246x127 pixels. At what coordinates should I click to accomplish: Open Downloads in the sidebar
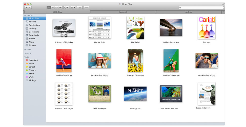(x=34, y=35)
